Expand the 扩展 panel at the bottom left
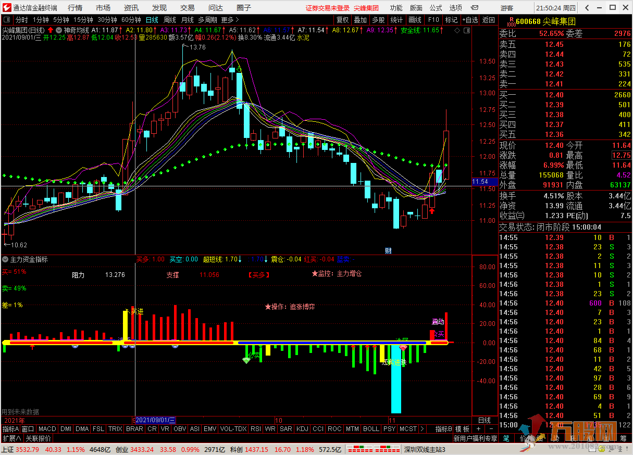 11,439
